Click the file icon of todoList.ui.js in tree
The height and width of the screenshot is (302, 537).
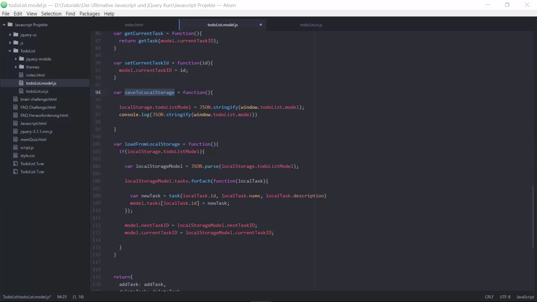[21, 91]
